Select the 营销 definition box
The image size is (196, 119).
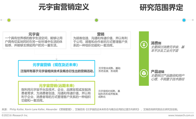pos(101,40)
